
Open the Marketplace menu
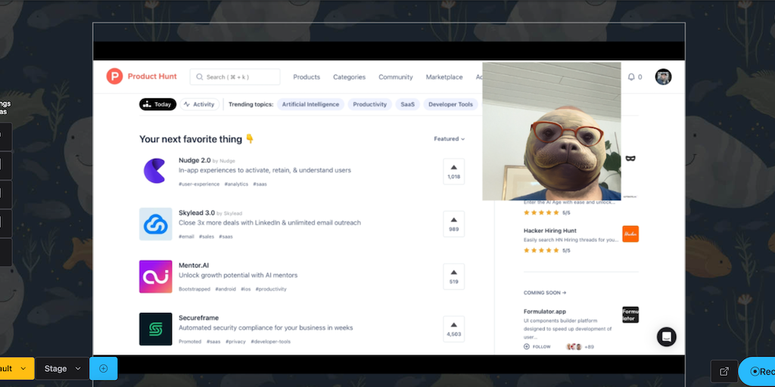[444, 77]
